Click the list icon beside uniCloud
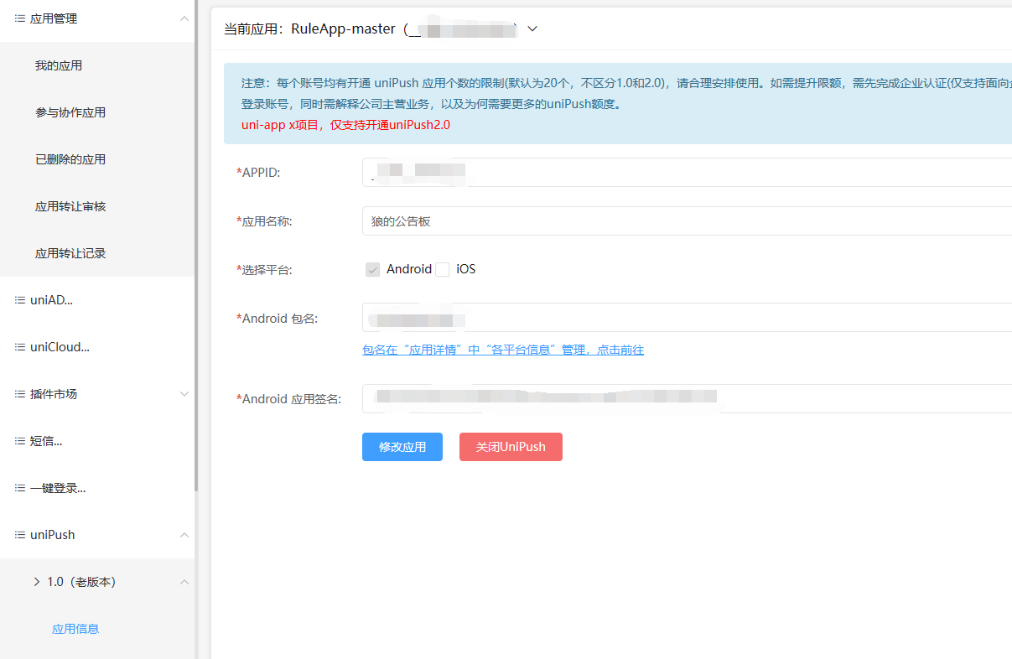Viewport: 1012px width, 659px height. click(20, 347)
